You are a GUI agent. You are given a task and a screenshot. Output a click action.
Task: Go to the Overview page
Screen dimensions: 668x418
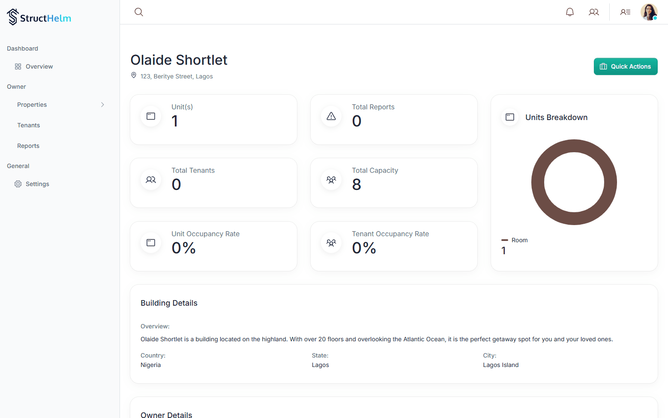[x=39, y=66]
